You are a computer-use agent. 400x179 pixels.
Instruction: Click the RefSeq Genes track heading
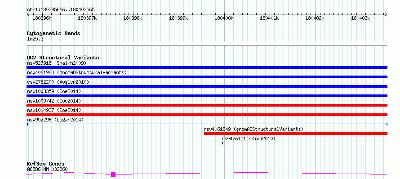[x=45, y=164]
